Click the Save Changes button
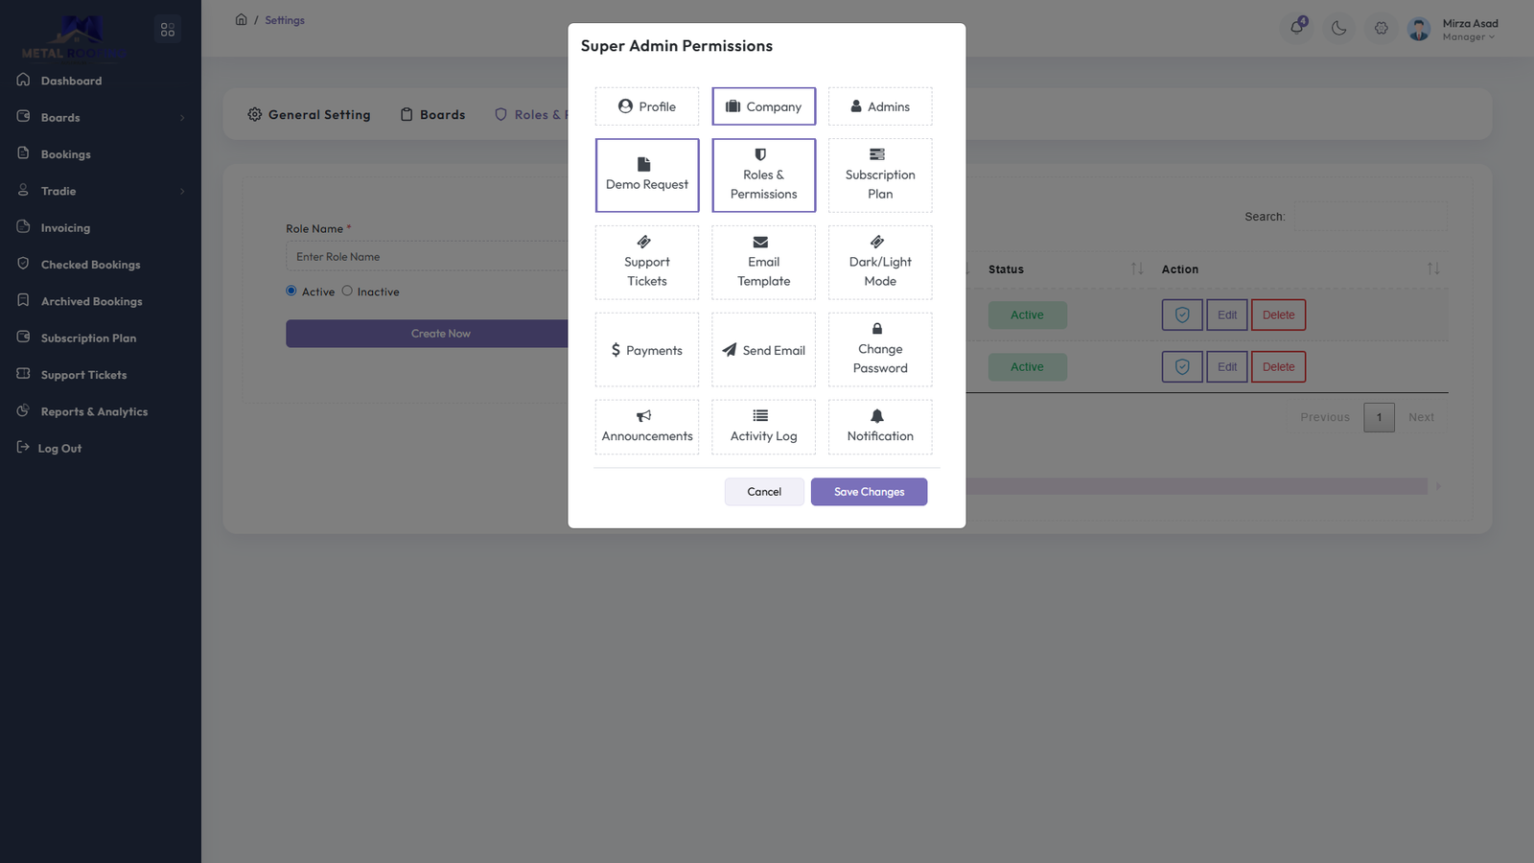Image resolution: width=1534 pixels, height=863 pixels. (869, 492)
